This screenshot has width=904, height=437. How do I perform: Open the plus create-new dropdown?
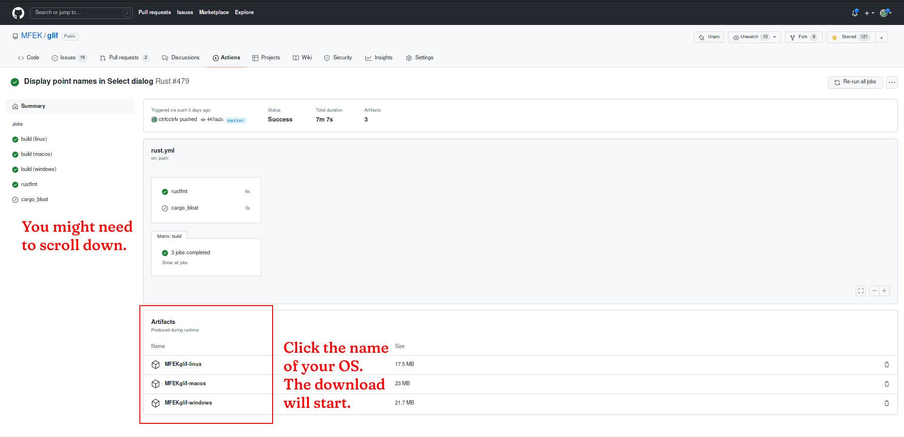(x=869, y=13)
